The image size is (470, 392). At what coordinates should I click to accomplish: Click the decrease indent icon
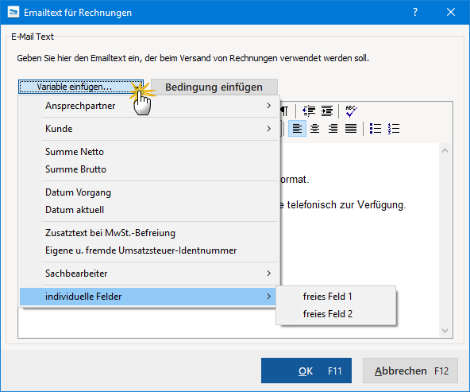[309, 111]
